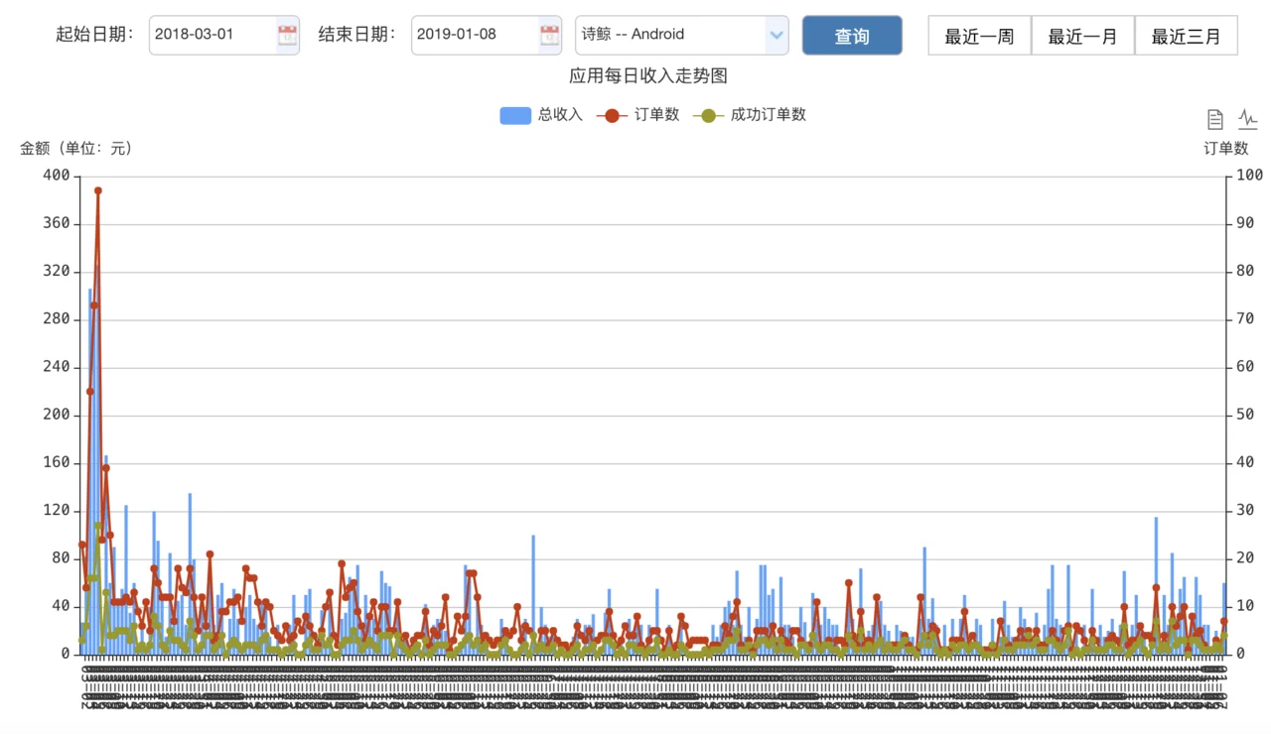Screen dimensions: 1271x734
Task: Toggle the 成功订单数 green legend marker
Action: [x=708, y=115]
